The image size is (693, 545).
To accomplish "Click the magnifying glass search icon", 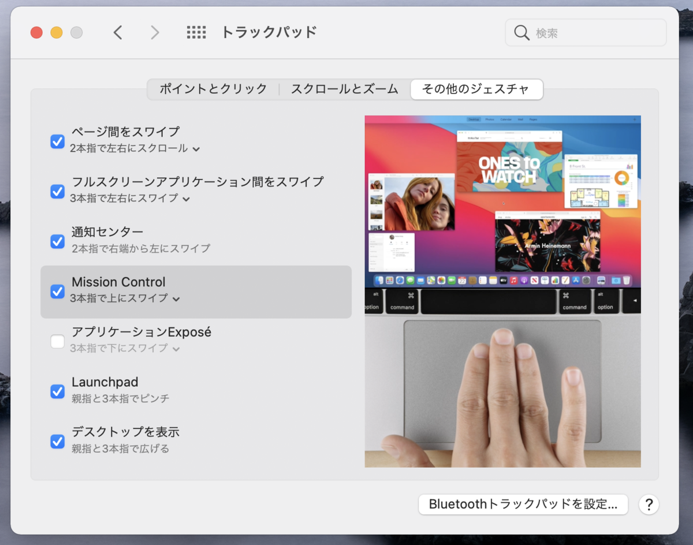I will (521, 33).
